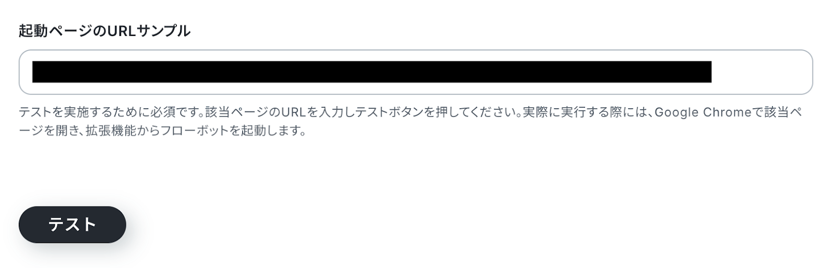The width and height of the screenshot is (835, 268).
Task: Click the phrase 該当ページのURLを入力し
Action: click(x=280, y=112)
